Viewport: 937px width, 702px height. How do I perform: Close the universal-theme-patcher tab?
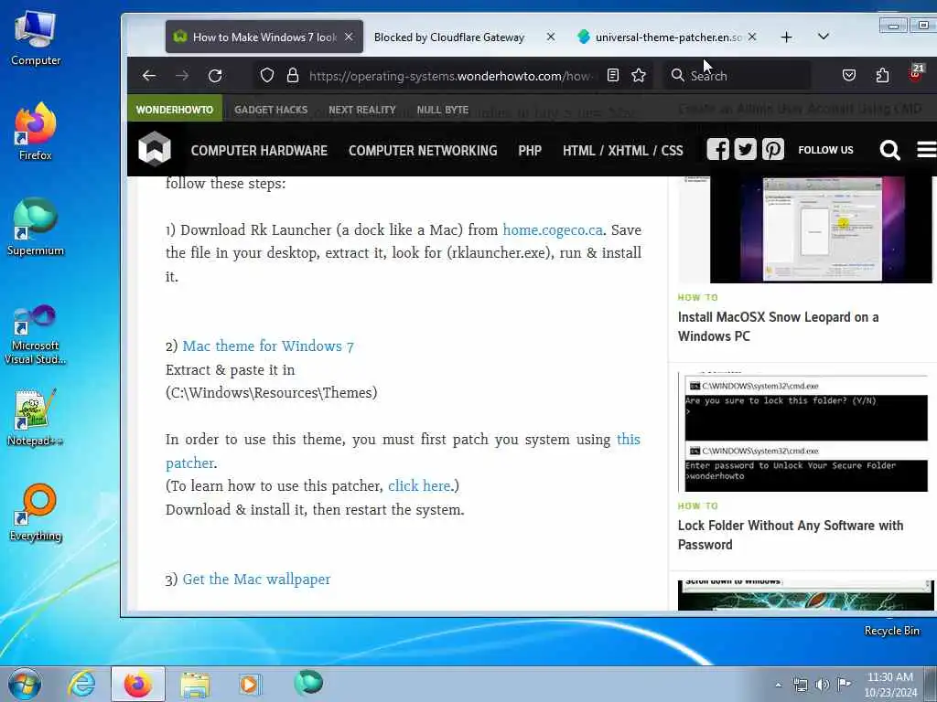coord(752,37)
